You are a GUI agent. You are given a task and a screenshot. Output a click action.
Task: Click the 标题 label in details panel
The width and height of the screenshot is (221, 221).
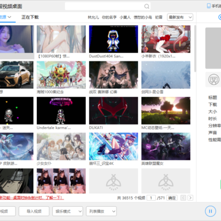(x=212, y=98)
